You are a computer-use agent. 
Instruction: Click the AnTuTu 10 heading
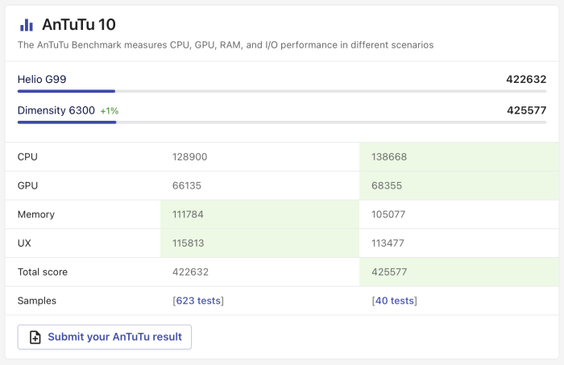[78, 24]
